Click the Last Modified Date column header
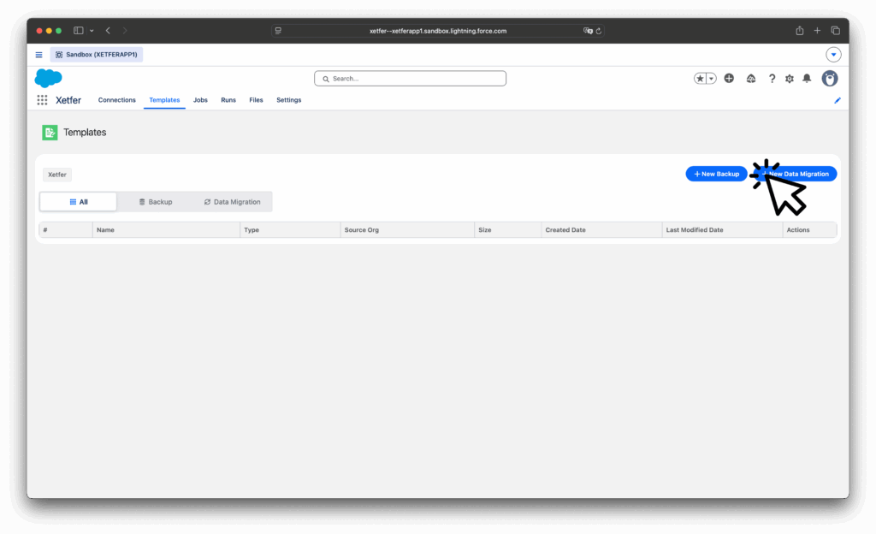This screenshot has height=534, width=876. pyautogui.click(x=722, y=230)
